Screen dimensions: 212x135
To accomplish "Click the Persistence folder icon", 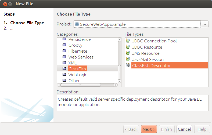I will pyautogui.click(x=64, y=39).
